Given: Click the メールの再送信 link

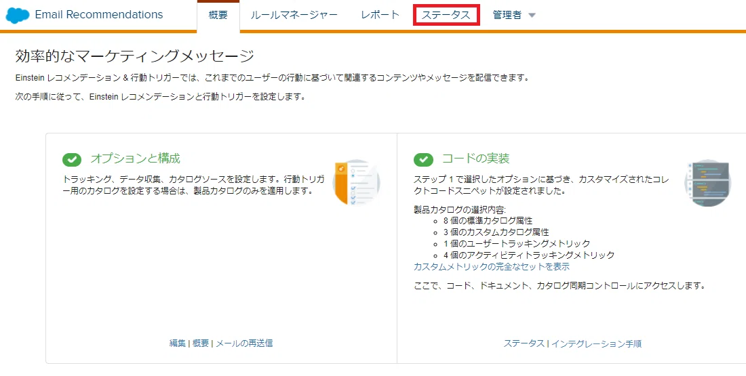Looking at the screenshot, I should click(x=244, y=343).
